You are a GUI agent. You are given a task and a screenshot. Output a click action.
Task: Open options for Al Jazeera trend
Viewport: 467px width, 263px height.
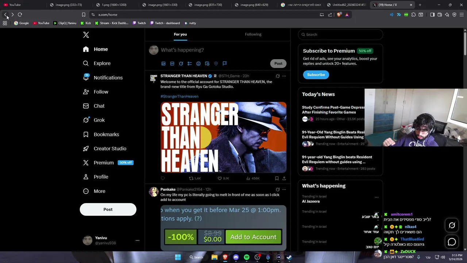click(x=377, y=197)
